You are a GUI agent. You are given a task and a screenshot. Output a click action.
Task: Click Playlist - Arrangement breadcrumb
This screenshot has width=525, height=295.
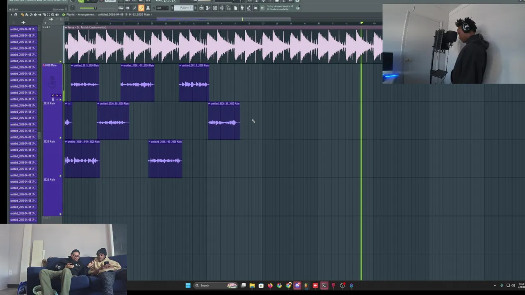click(80, 15)
